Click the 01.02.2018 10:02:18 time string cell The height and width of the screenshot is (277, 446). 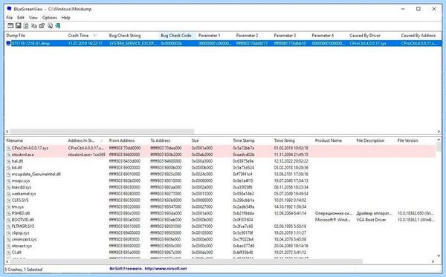pos(291,148)
